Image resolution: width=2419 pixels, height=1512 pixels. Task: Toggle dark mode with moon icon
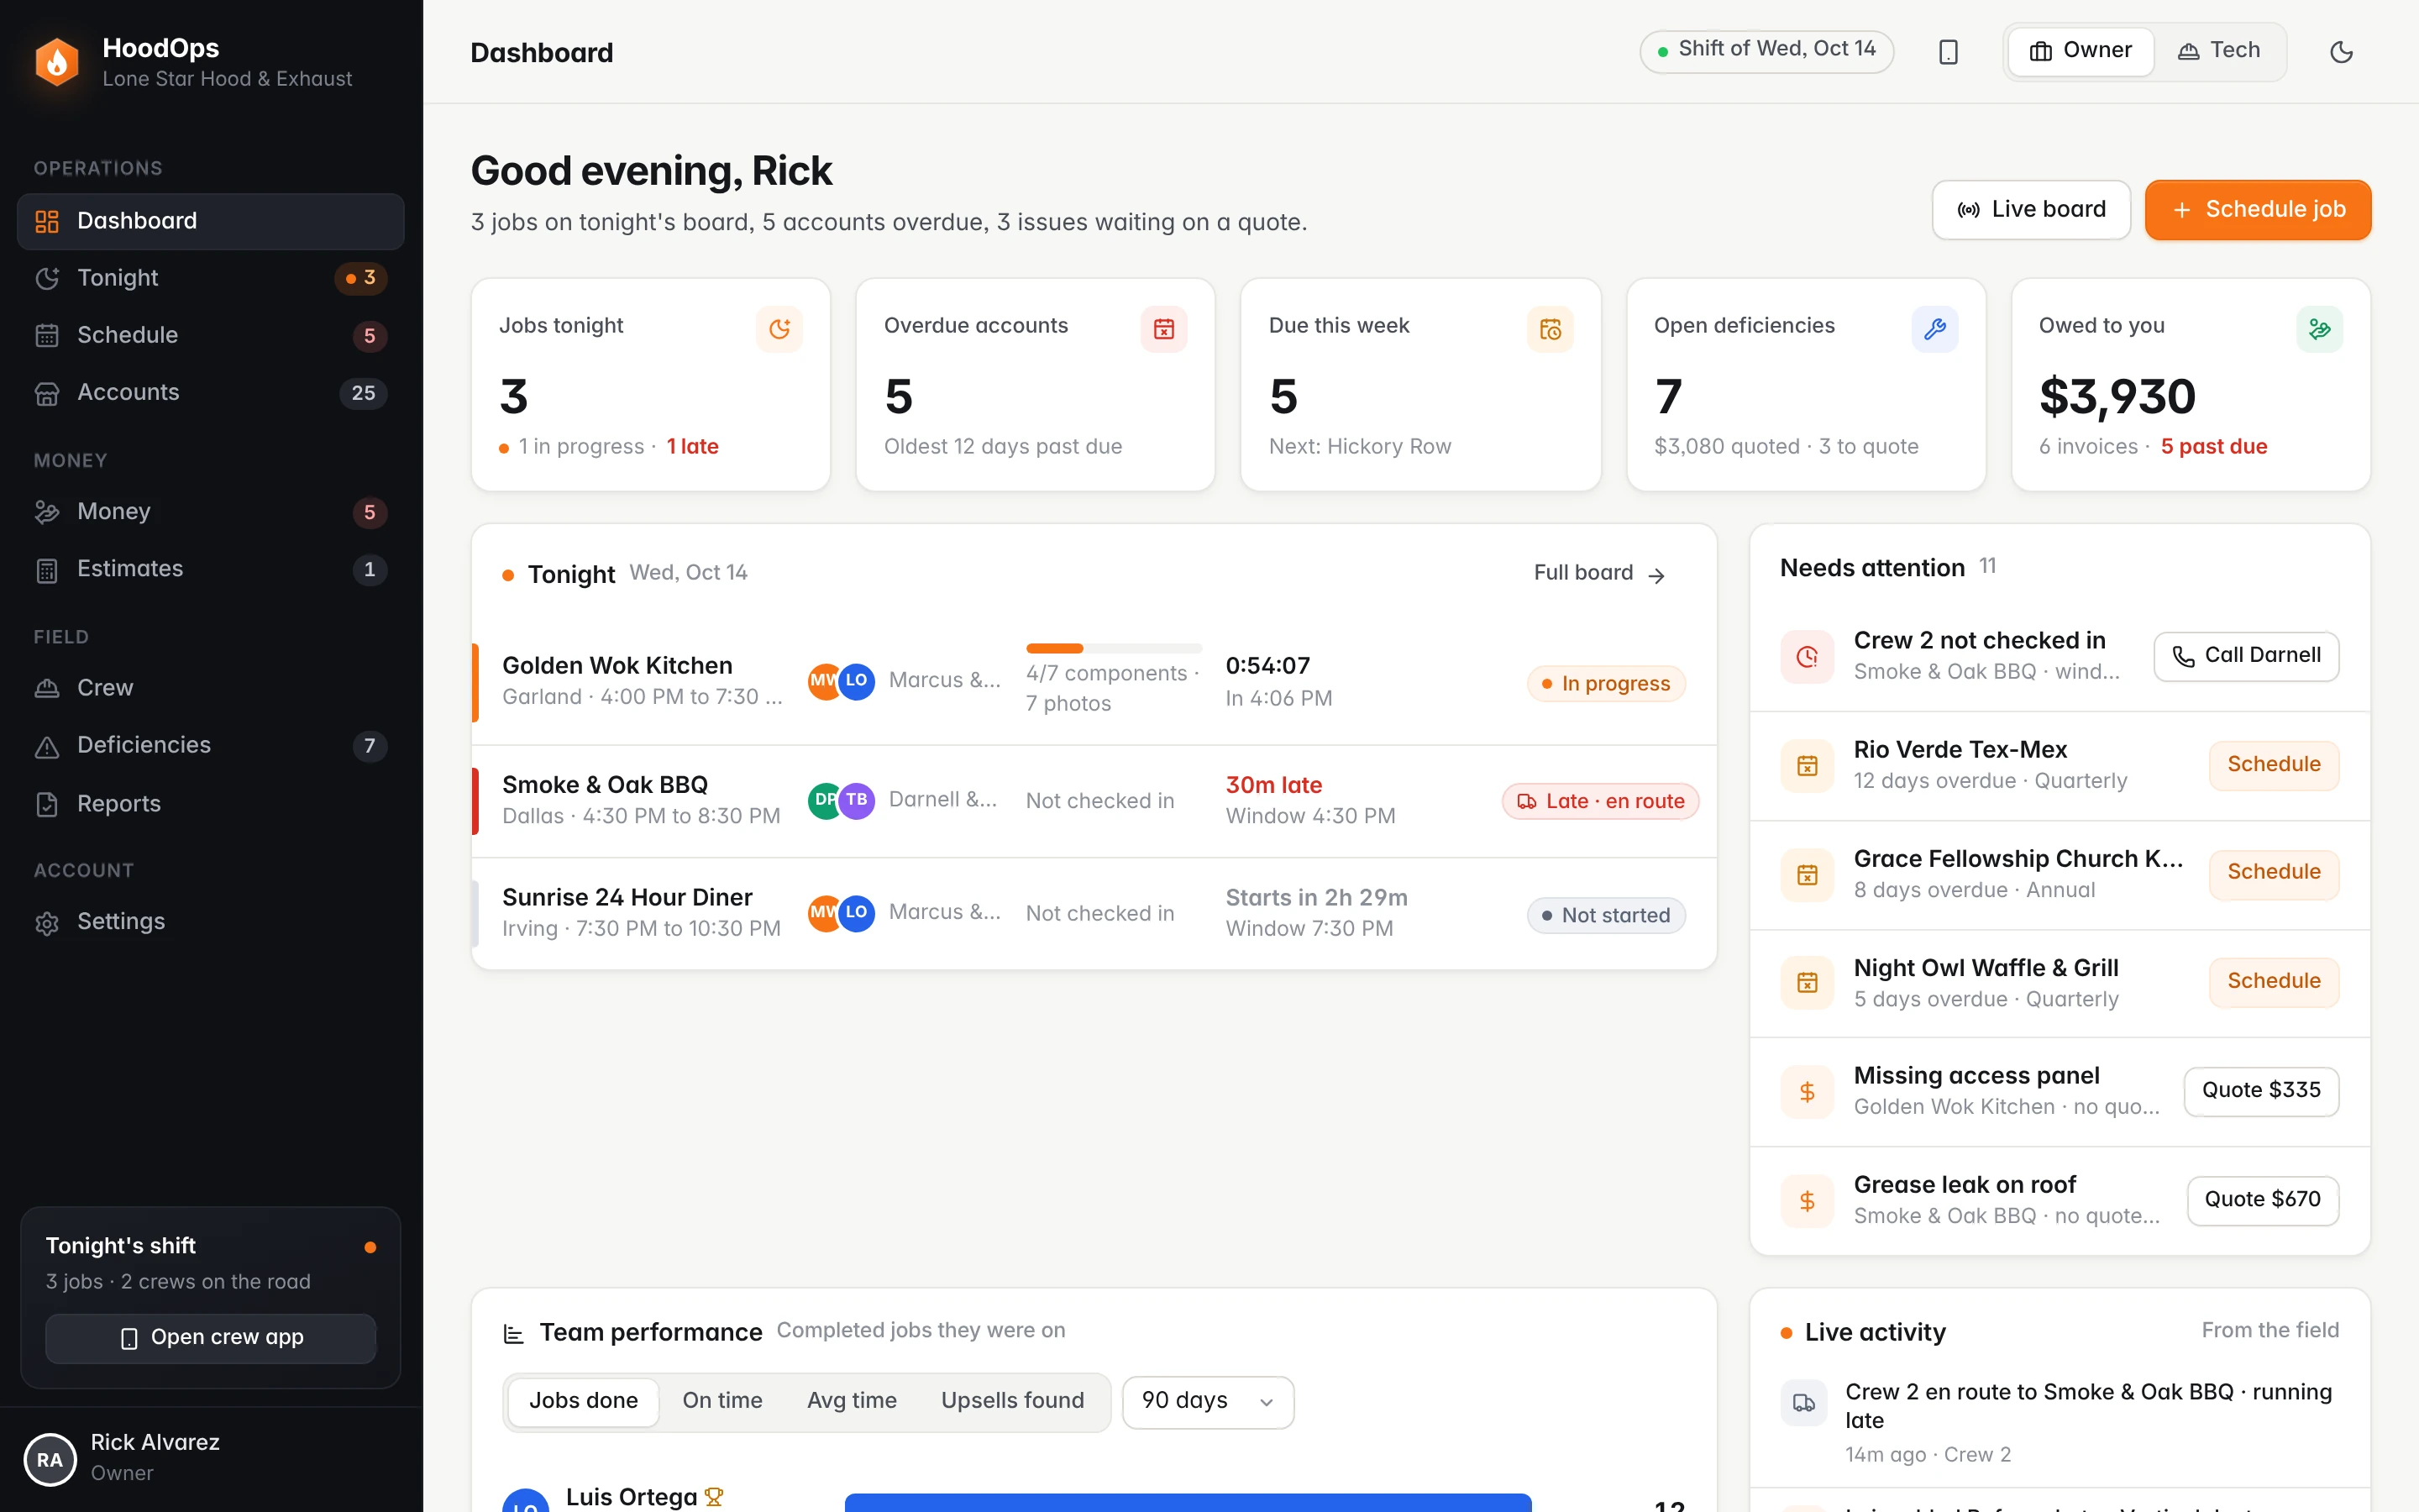pos(2341,52)
